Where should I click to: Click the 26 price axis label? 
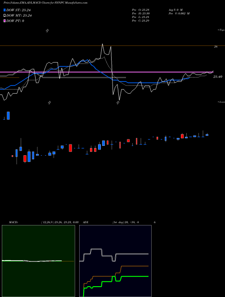[216, 47]
